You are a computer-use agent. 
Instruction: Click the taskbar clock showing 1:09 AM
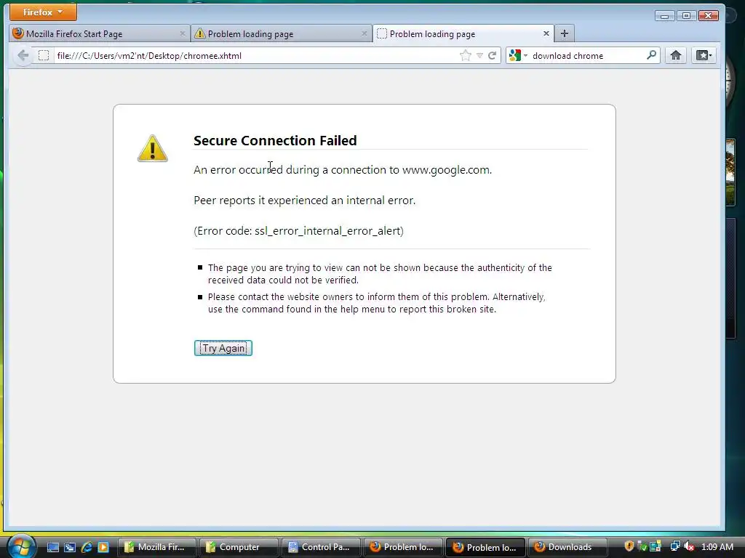pyautogui.click(x=717, y=547)
